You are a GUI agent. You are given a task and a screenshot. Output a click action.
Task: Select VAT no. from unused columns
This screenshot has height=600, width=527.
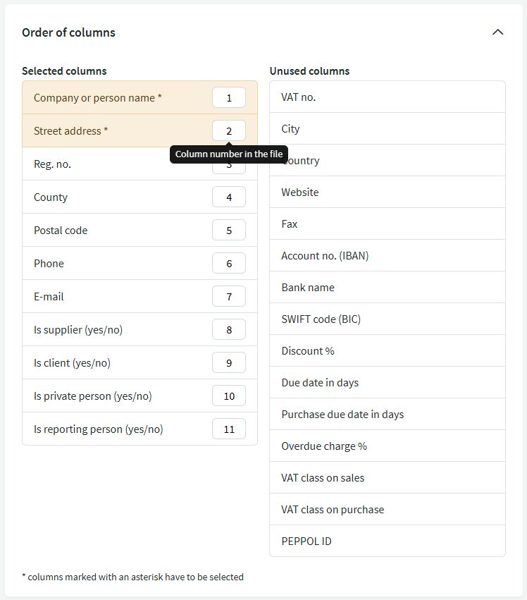pyautogui.click(x=387, y=97)
